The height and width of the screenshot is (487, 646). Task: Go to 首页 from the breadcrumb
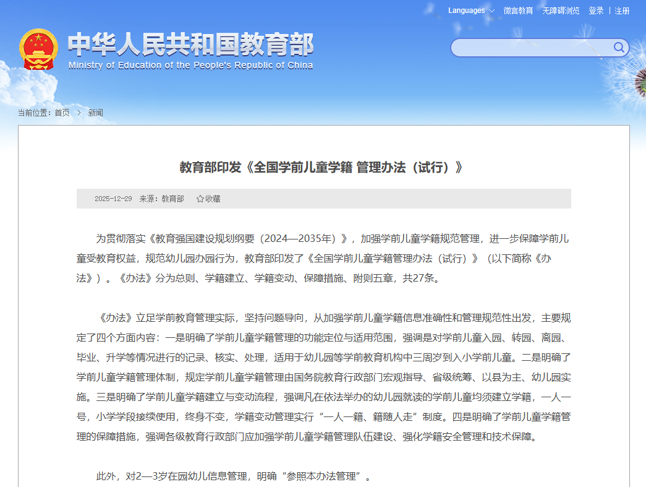tap(62, 113)
